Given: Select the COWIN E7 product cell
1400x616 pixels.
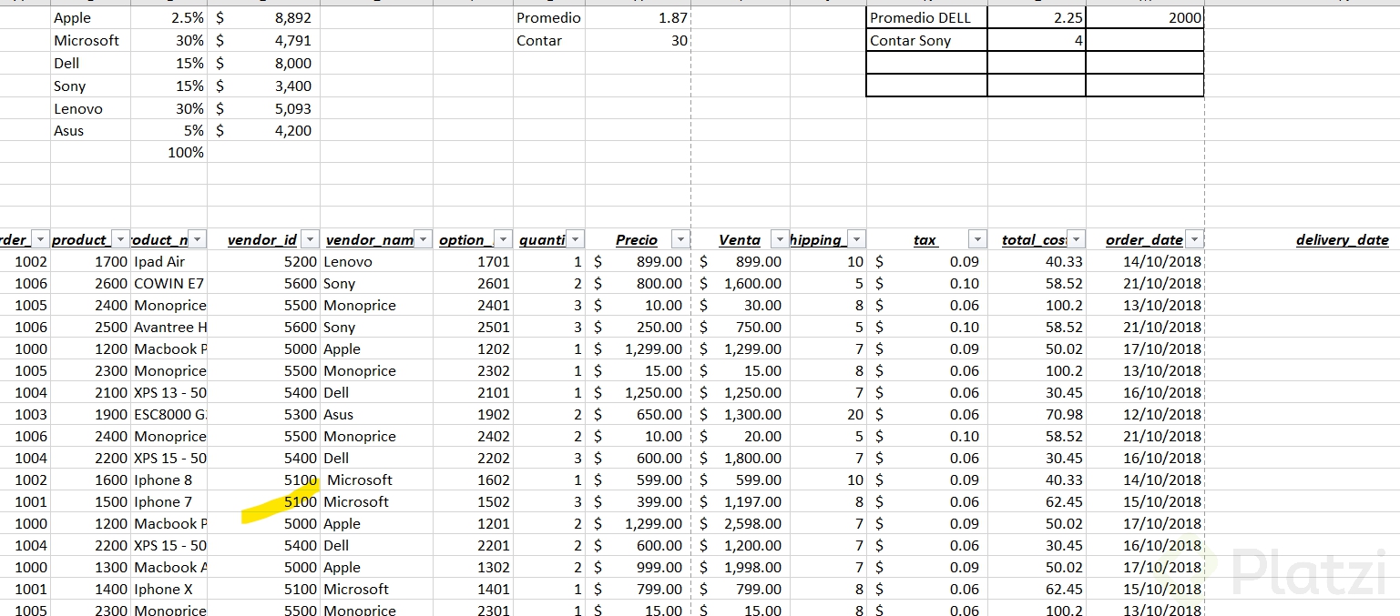Looking at the screenshot, I should (169, 283).
